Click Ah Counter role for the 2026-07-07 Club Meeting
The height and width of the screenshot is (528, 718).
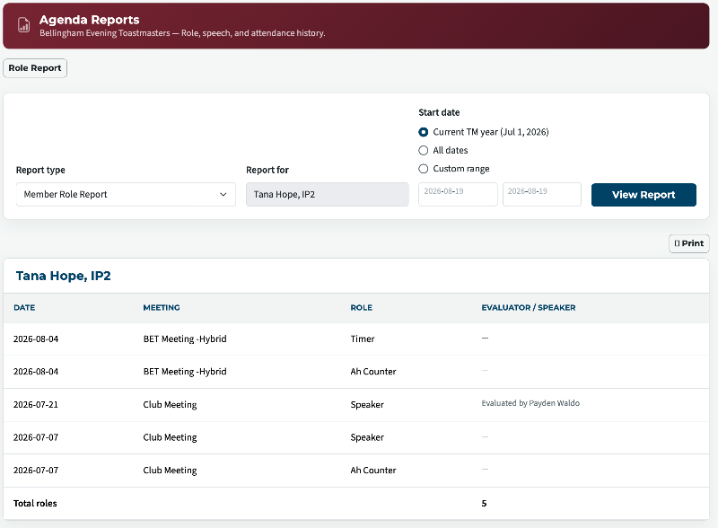click(x=373, y=471)
